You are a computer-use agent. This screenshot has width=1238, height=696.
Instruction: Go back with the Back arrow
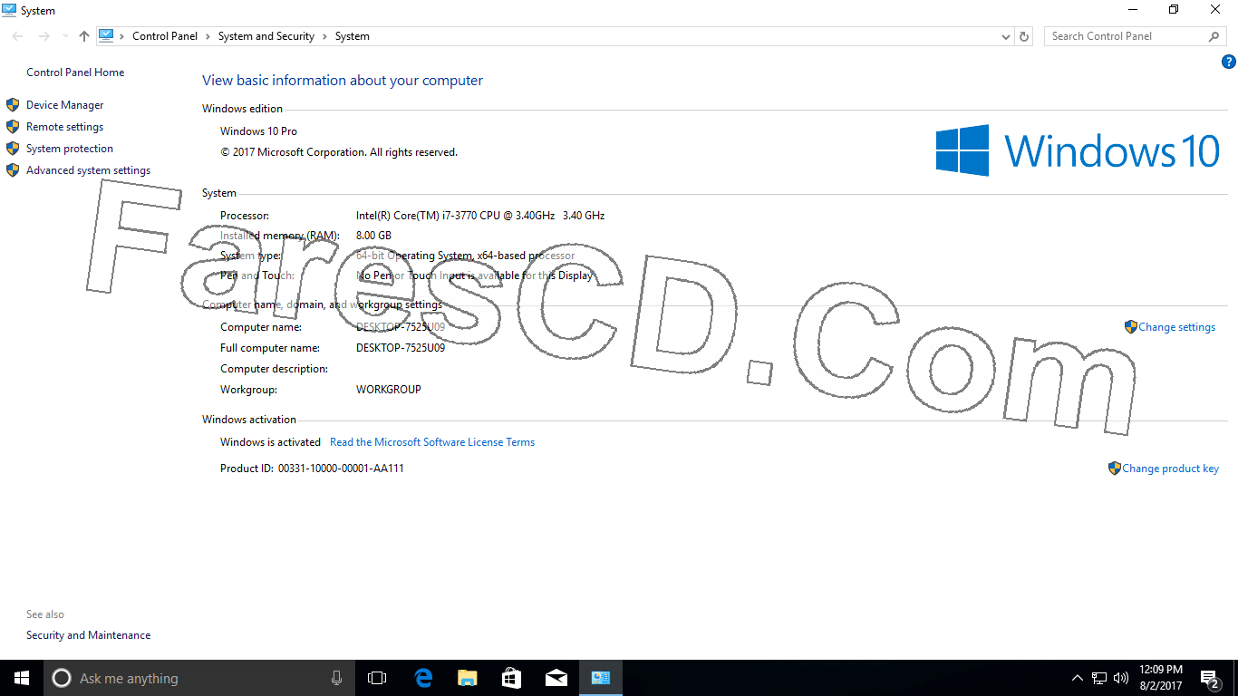tap(18, 36)
